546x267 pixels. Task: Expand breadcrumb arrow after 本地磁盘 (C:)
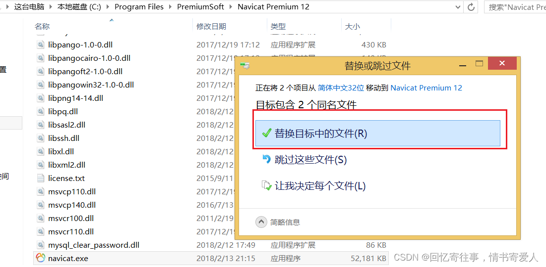click(108, 7)
